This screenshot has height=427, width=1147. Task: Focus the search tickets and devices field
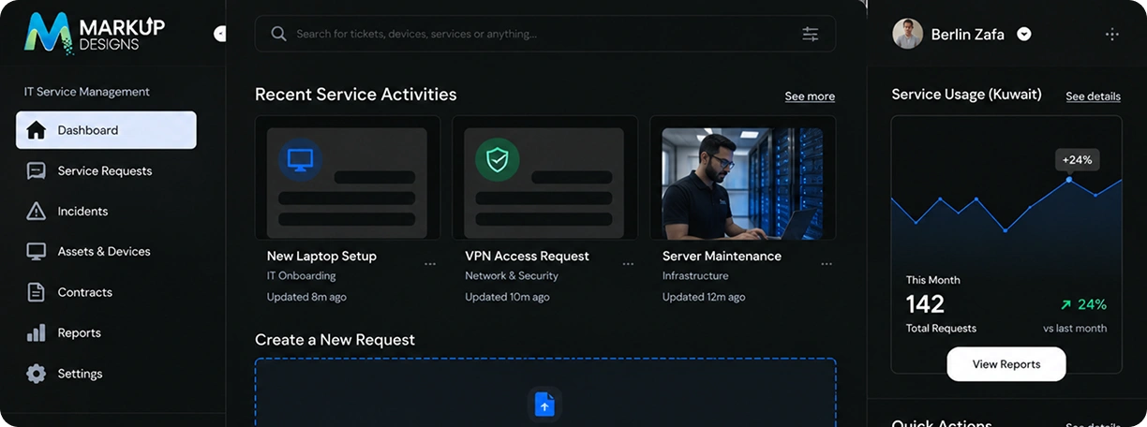coord(545,34)
